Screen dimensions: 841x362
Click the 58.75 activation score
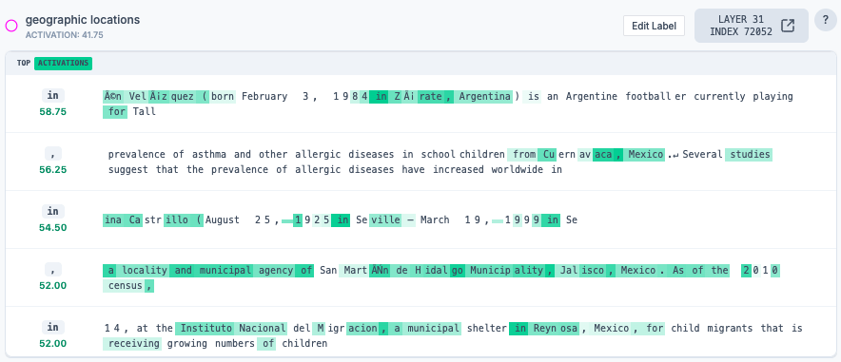click(x=52, y=112)
